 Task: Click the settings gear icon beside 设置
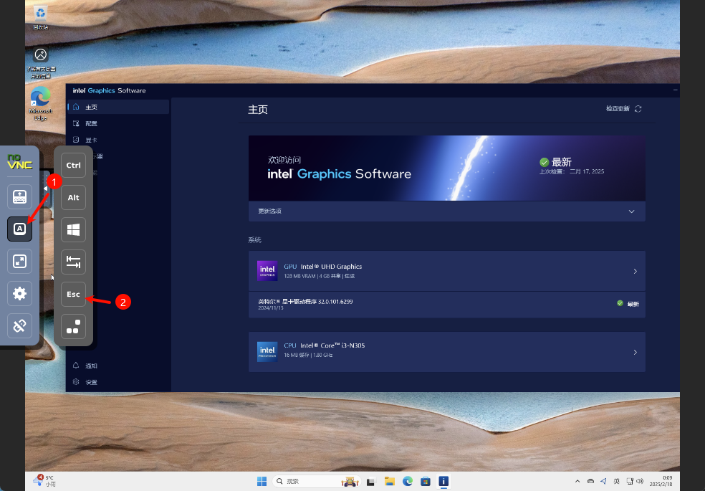pos(76,382)
